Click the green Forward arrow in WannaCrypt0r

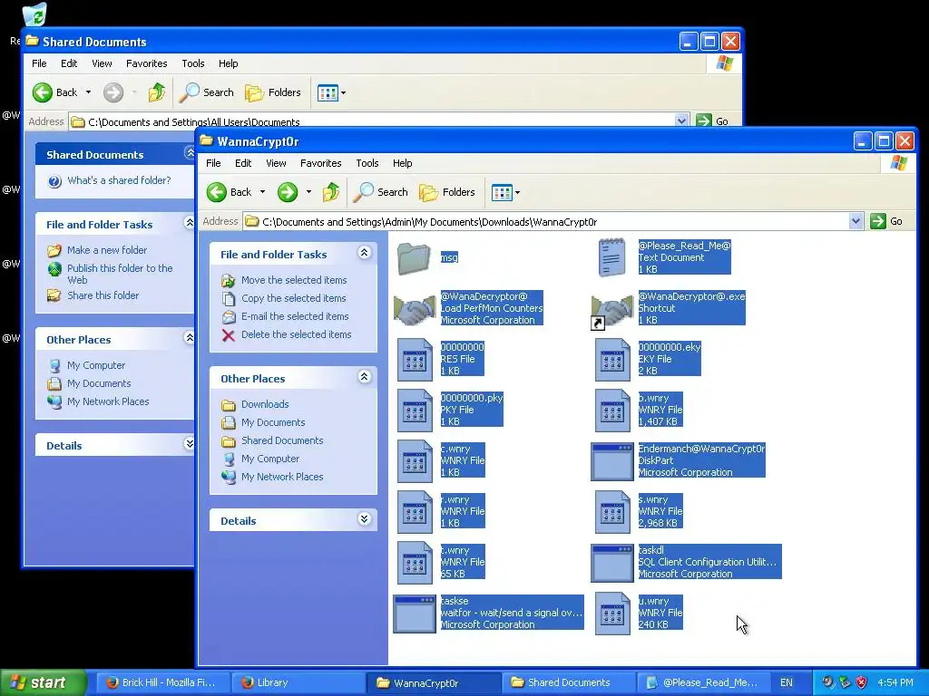click(288, 192)
